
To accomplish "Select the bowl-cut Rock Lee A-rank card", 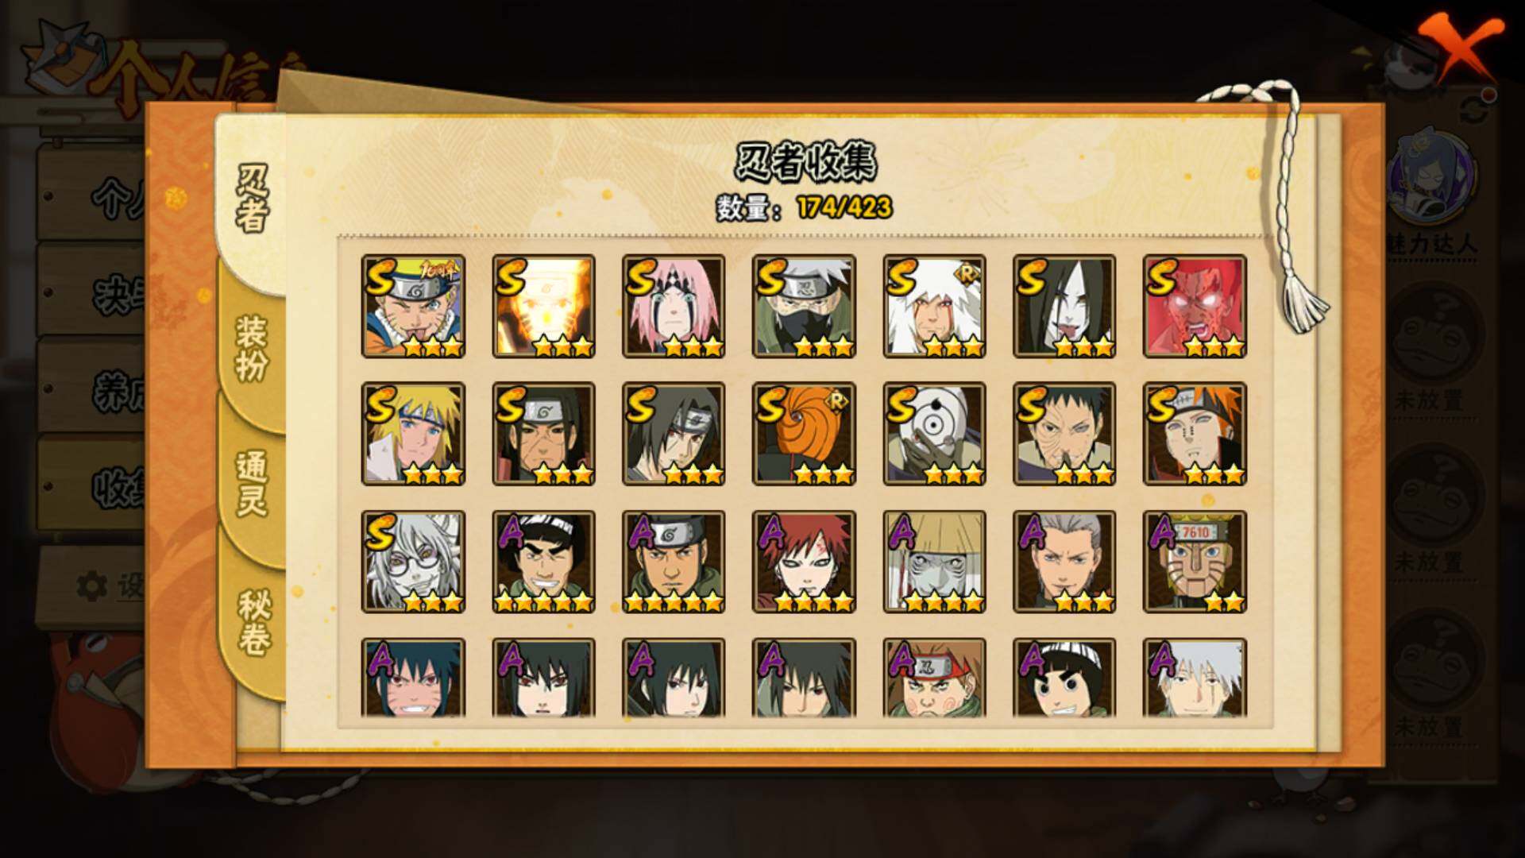I will pos(1064,678).
